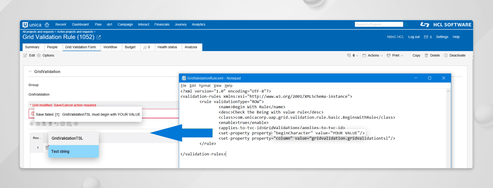Open the mail alerts envelope icon
The image size is (493, 188).
pos(426,37)
